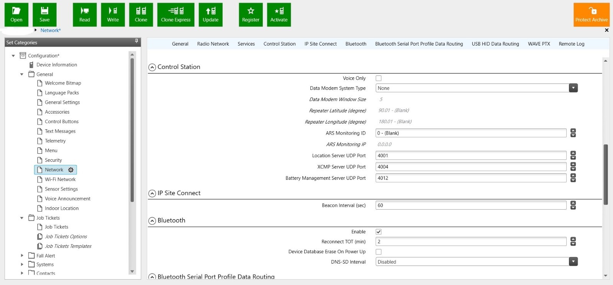This screenshot has width=613, height=285.
Task: Switch to the WAVE PTX tab
Action: point(539,44)
